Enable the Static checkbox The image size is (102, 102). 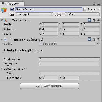coord(85,9)
